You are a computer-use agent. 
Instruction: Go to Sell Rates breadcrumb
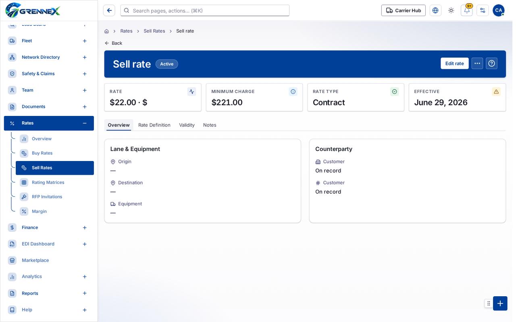coord(154,31)
